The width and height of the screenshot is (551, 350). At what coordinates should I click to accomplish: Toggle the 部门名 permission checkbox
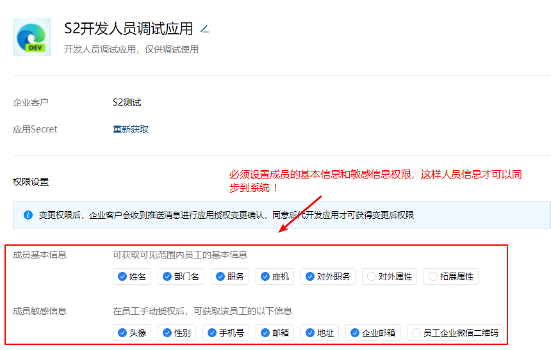pyautogui.click(x=167, y=277)
